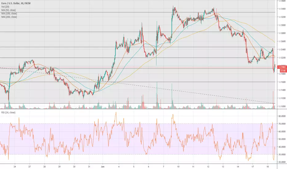This screenshot has width=287, height=169.
Task: Click the 1.12200 price axis label
Action: pos(282,57)
